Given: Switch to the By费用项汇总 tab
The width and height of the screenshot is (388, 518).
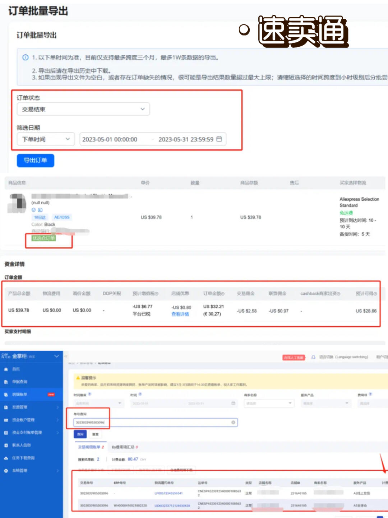Looking at the screenshot, I should click(125, 447).
